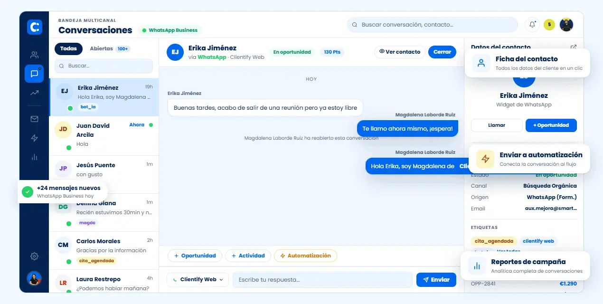Screen dimensions: 603x304
Task: Click the Buenas tardes message bubble
Action: pyautogui.click(x=265, y=108)
